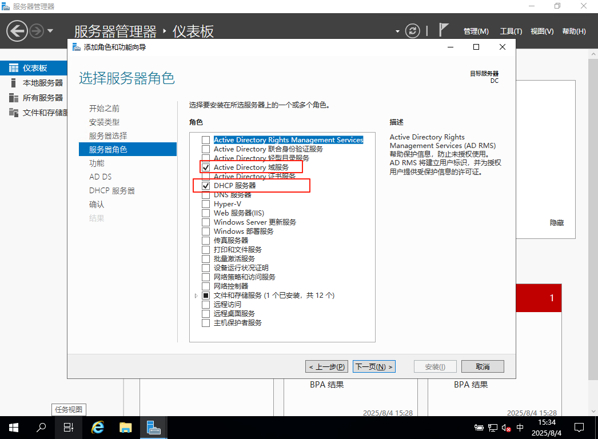Viewport: 598px width, 439px height.
Task: Check 网络策略和访问服务 role
Action: click(x=206, y=277)
